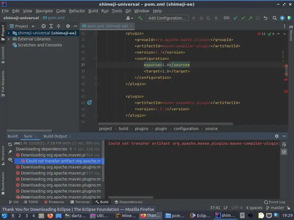Open editor tabs more options icon

(284, 26)
